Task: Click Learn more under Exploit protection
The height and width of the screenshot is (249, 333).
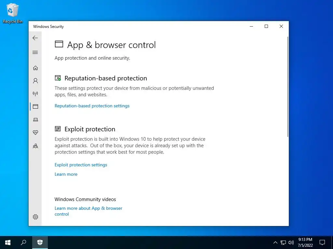Action: [x=66, y=174]
